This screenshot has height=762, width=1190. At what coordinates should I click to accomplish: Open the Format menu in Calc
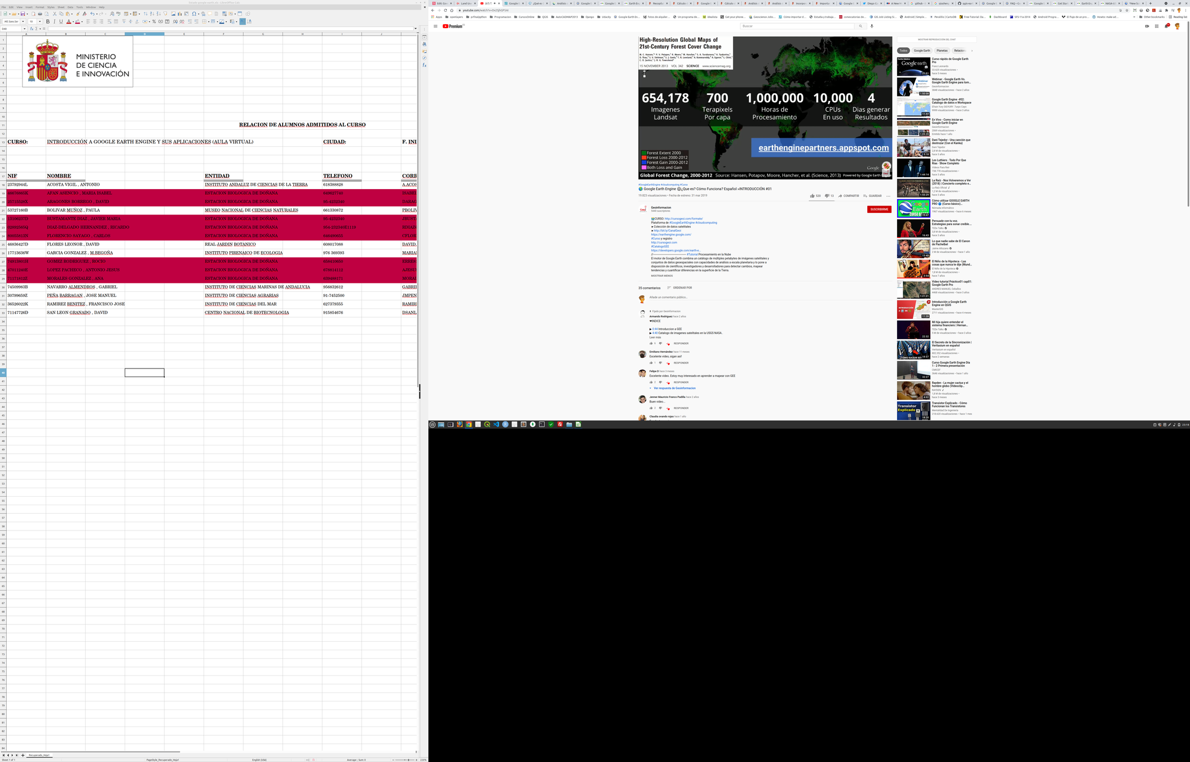(39, 7)
